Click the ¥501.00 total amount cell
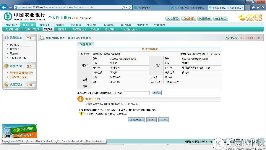The width and height of the screenshot is (266, 150). (x=115, y=82)
